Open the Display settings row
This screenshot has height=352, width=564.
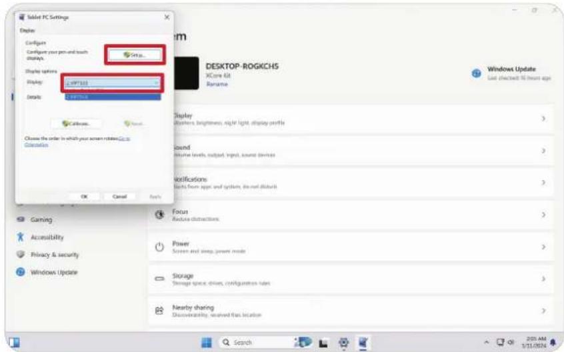[351, 119]
